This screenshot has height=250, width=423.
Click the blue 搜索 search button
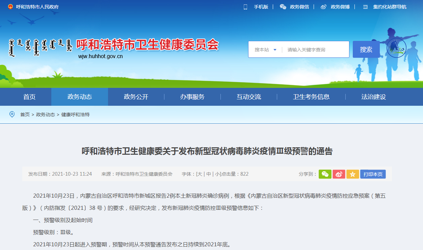366,49
